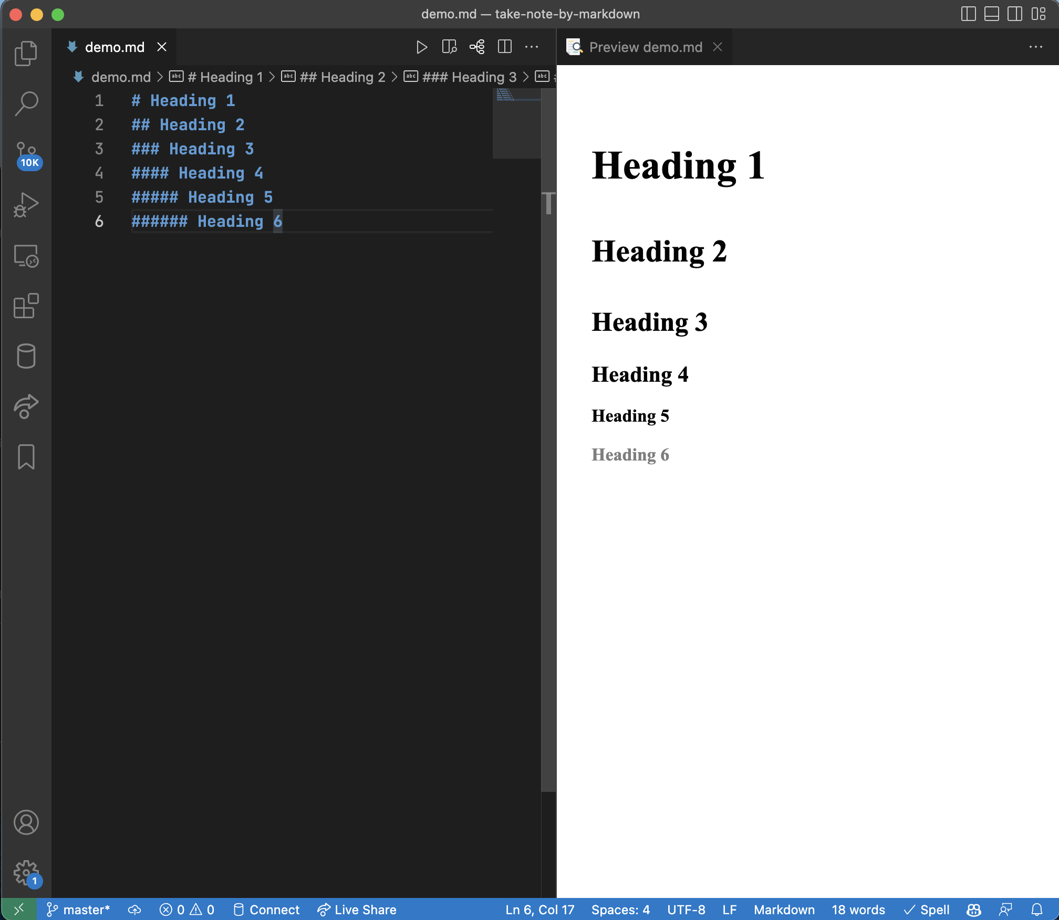Toggle Primary Side Bar layout icon
Screen dimensions: 1059x920
click(968, 14)
